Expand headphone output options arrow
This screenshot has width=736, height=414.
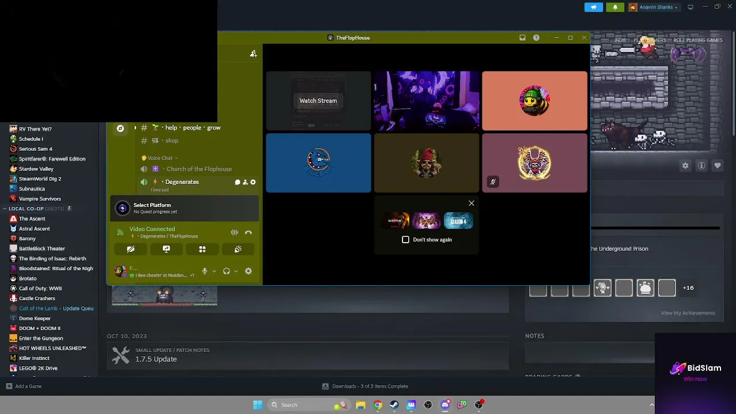point(236,271)
